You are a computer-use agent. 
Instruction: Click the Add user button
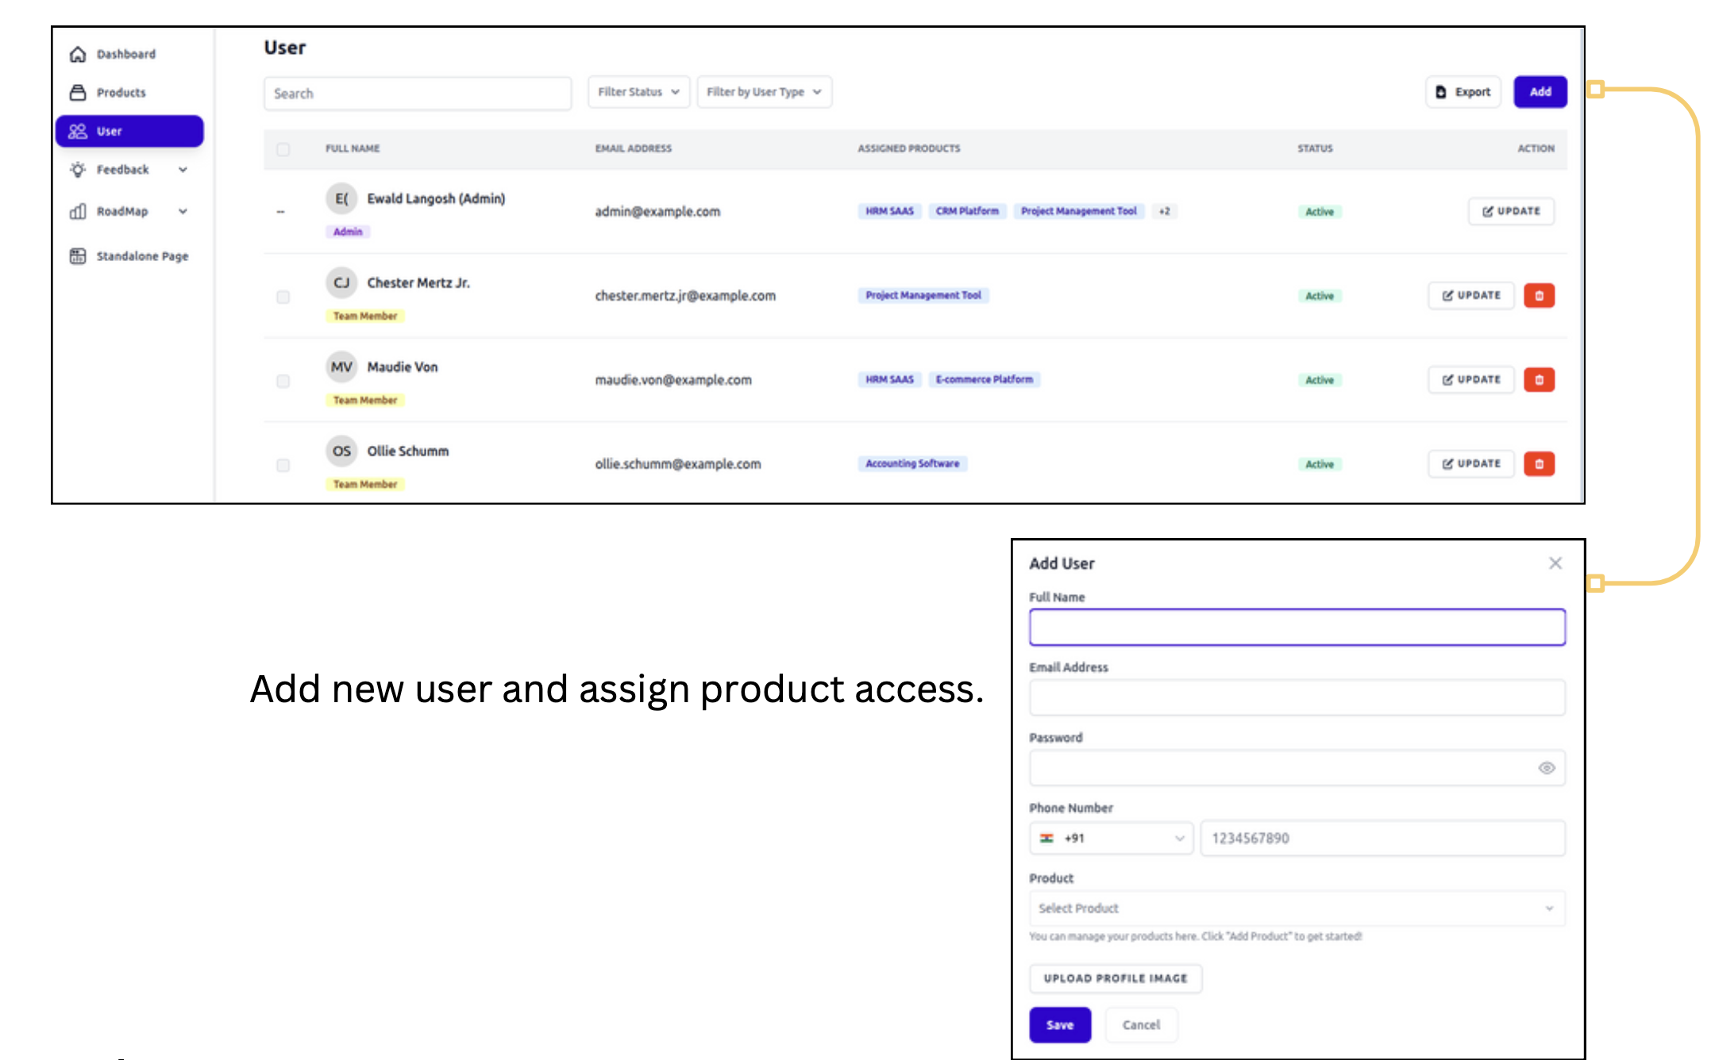[x=1540, y=92]
